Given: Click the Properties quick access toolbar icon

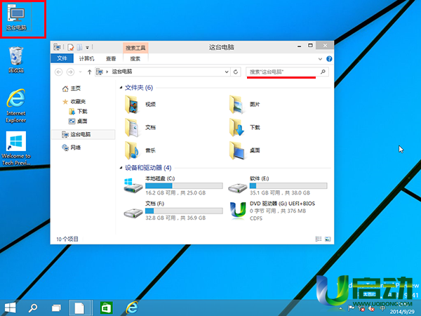Looking at the screenshot, I should click(71, 47).
